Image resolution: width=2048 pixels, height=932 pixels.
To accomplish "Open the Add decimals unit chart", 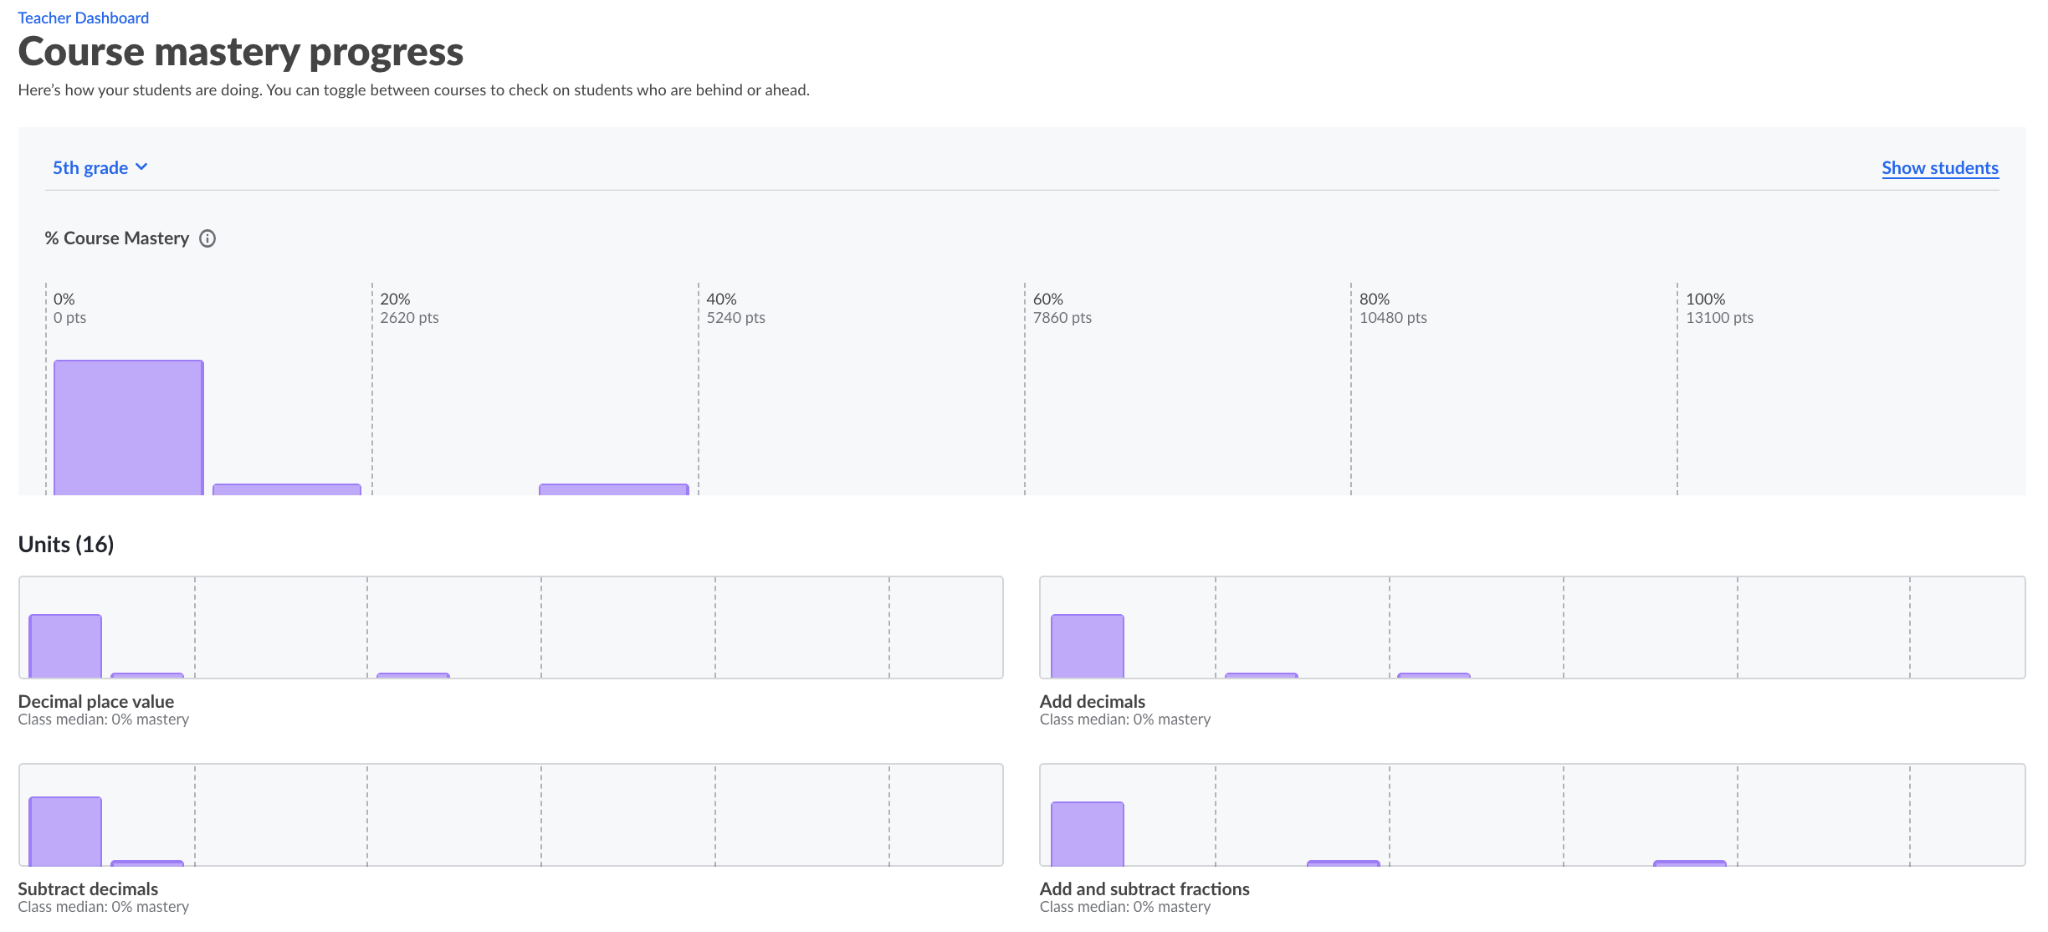I will (x=1531, y=627).
